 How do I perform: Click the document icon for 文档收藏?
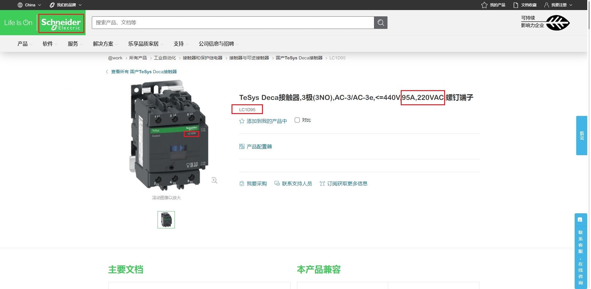pyautogui.click(x=516, y=5)
